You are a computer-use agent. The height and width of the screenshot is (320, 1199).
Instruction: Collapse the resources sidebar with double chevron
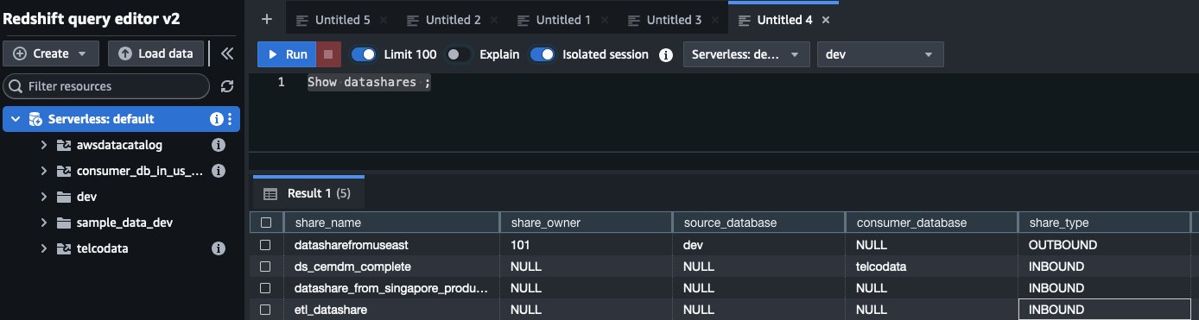227,53
